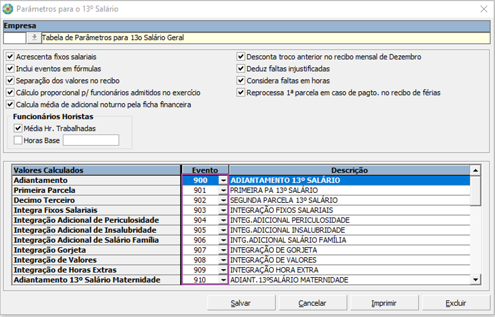The width and height of the screenshot is (495, 317).
Task: Click the app icon in title bar
Action: pos(8,9)
